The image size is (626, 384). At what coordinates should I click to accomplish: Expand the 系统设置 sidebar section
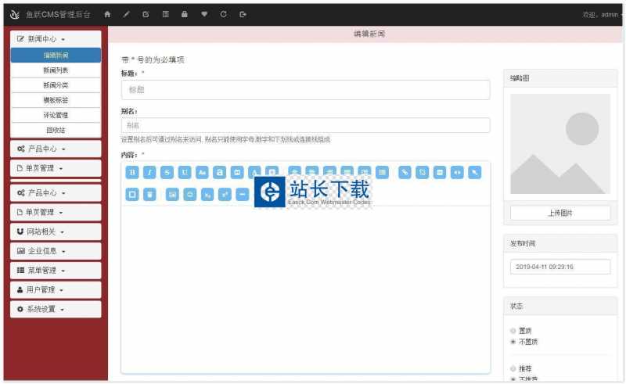click(x=56, y=309)
